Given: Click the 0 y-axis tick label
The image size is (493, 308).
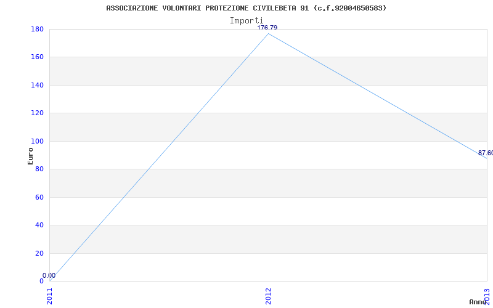Looking at the screenshot, I should (41, 282).
